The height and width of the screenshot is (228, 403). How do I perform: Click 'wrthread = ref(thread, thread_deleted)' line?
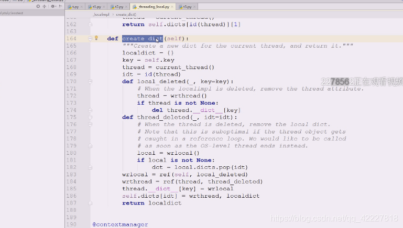(192, 181)
